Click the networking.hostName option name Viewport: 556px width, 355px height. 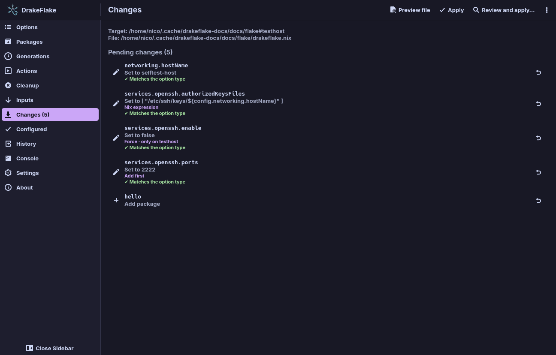pos(156,65)
